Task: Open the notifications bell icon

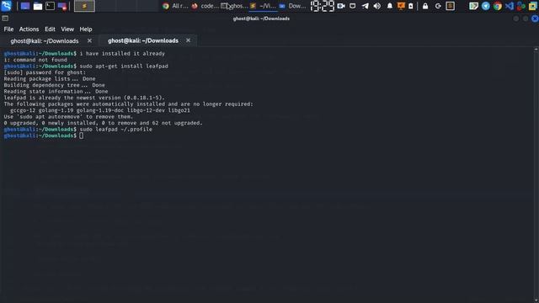Action: click(390, 6)
